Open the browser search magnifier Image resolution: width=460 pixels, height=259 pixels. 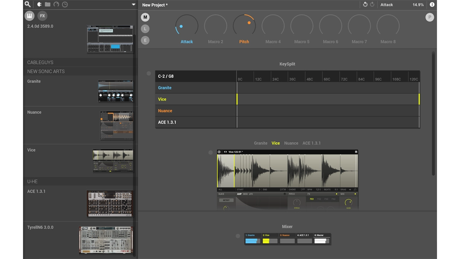click(27, 5)
